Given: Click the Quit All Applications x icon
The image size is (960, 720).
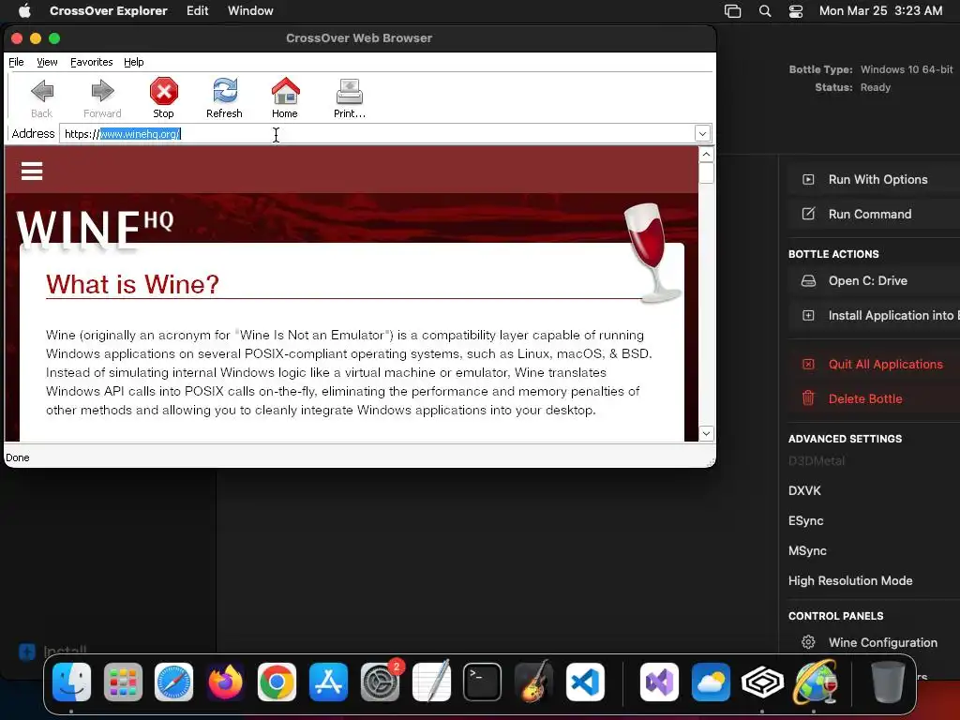Looking at the screenshot, I should [808, 365].
